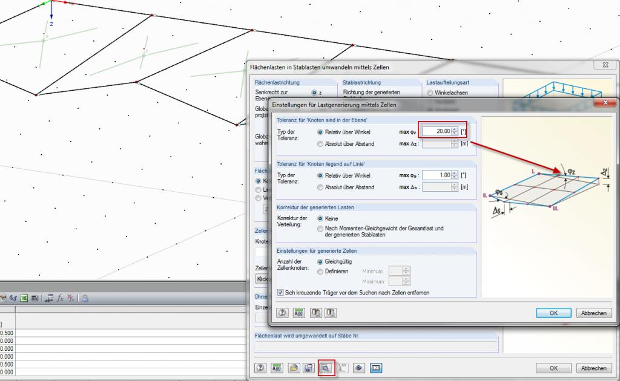Image resolution: width=620 pixels, height=381 pixels.
Task: Select Absolut über Abstand for 'Knoten liegend auf Linie'
Action: (320, 187)
